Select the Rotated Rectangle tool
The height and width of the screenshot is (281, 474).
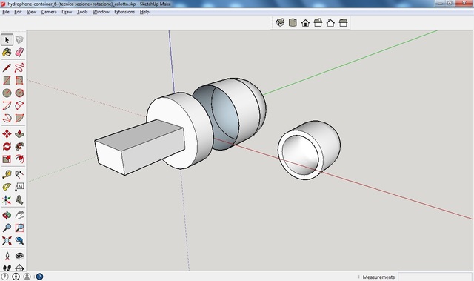[x=19, y=81]
